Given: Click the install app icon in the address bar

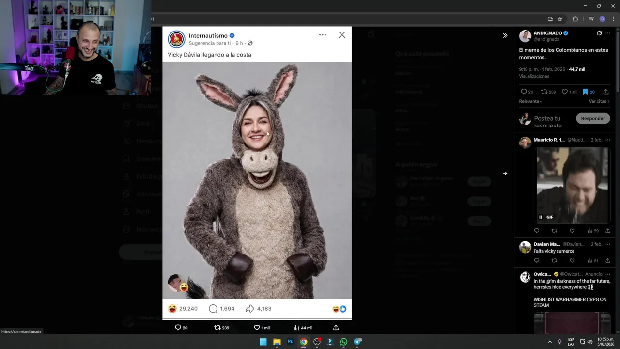Looking at the screenshot, I should 550,19.
